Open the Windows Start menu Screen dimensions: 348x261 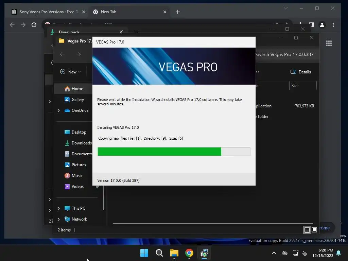coord(144,253)
